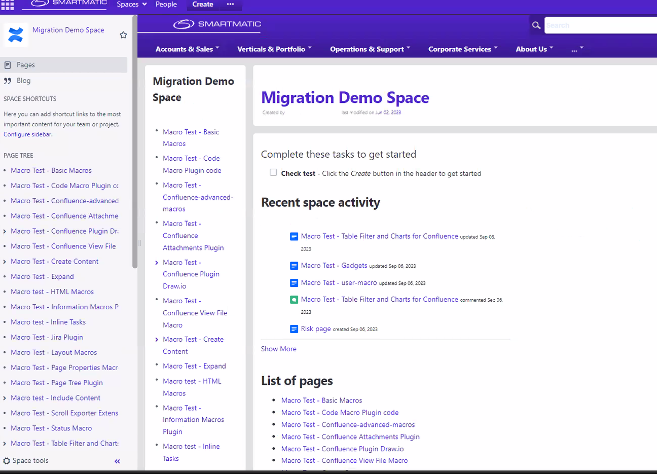Click the search magnifying glass icon
This screenshot has width=657, height=474.
point(536,24)
